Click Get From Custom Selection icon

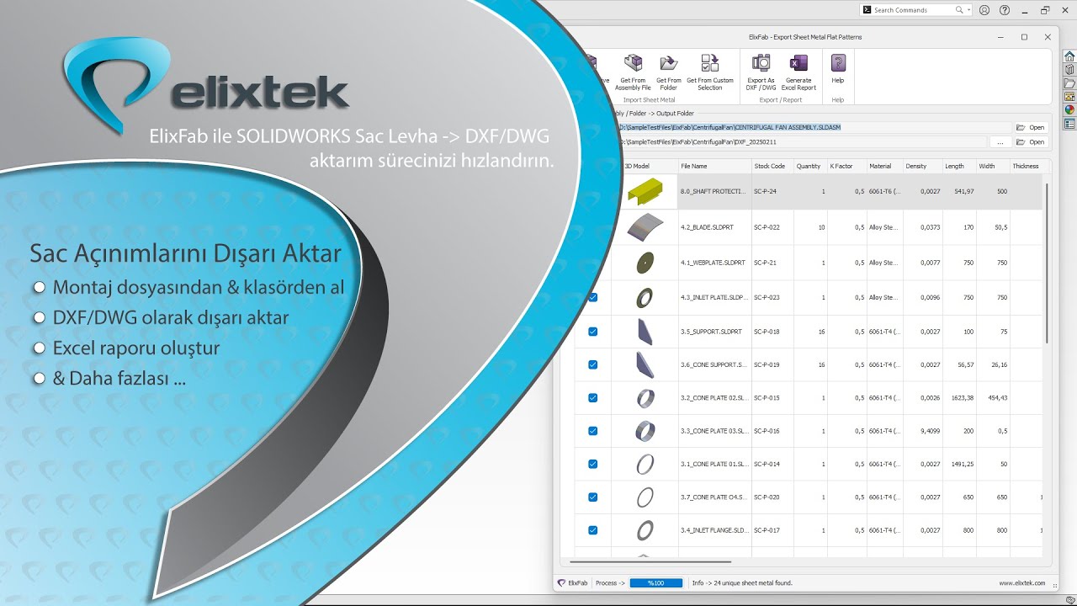(710, 63)
